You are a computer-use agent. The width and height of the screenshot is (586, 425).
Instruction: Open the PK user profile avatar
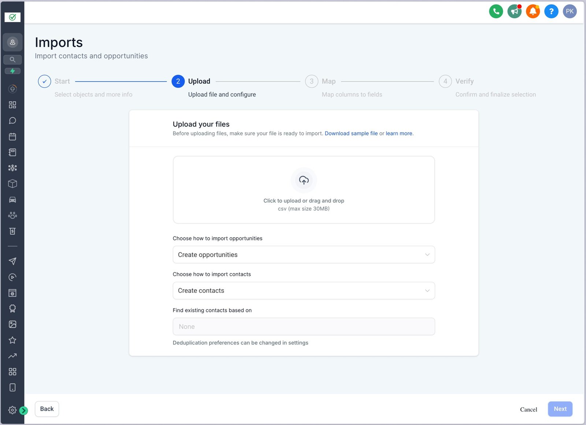click(570, 11)
